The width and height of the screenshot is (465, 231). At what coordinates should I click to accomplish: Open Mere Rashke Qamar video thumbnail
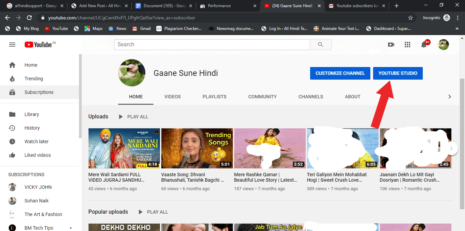(x=270, y=148)
